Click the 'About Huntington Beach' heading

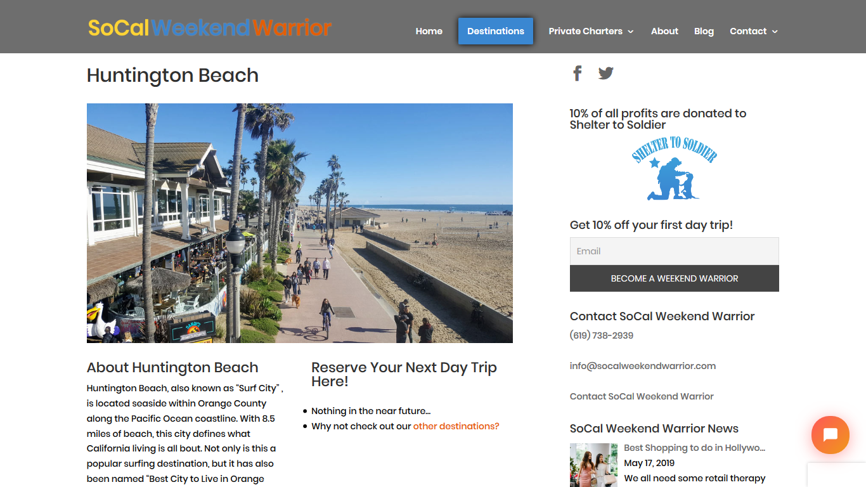tap(172, 368)
